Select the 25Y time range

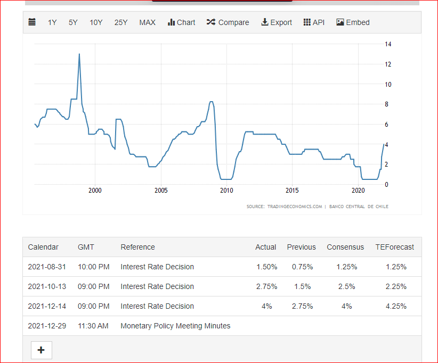point(120,22)
